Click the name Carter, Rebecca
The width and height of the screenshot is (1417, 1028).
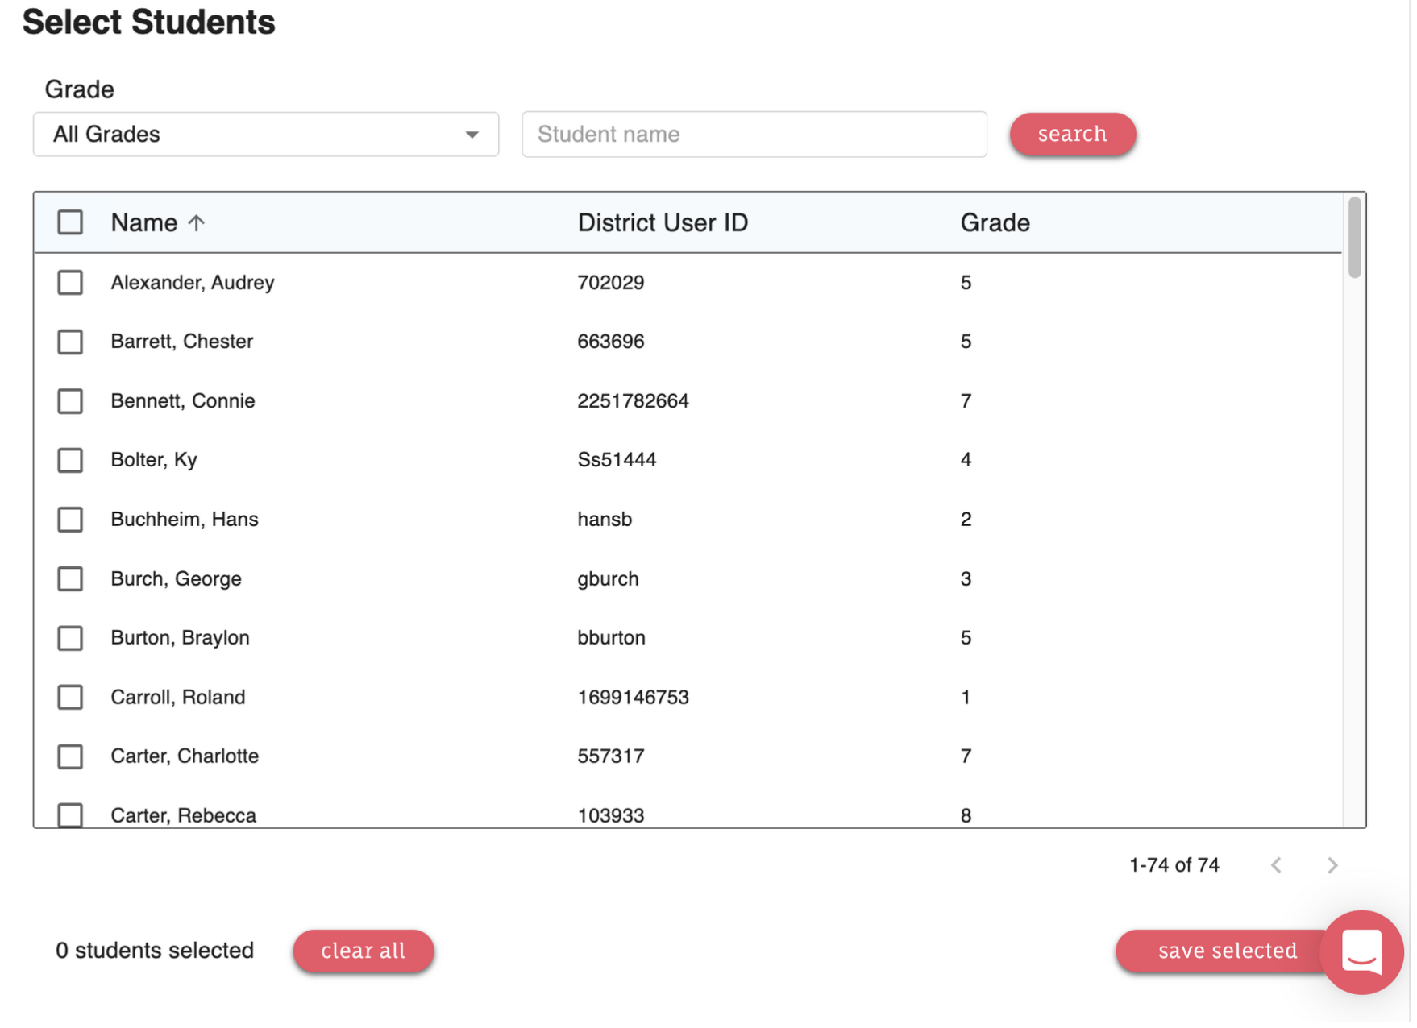click(x=185, y=818)
